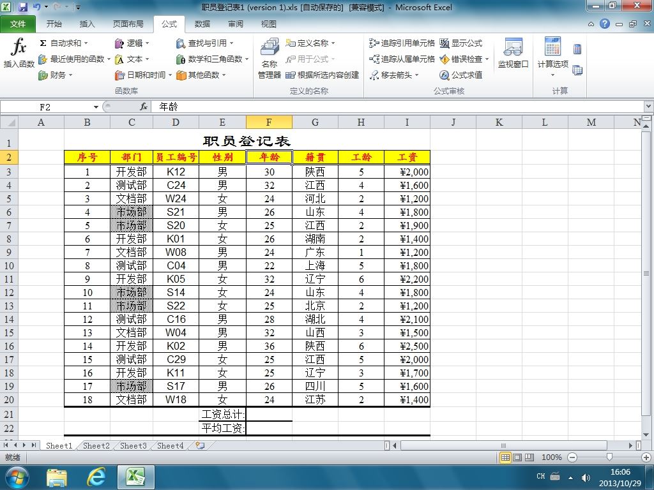Switch to the Data (数据) tab
This screenshot has width=654, height=490.
(x=202, y=24)
